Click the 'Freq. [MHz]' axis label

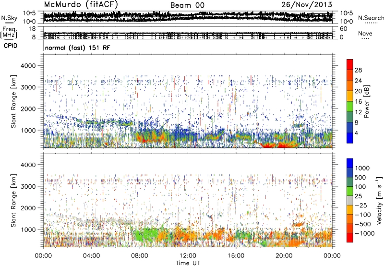click(x=9, y=33)
